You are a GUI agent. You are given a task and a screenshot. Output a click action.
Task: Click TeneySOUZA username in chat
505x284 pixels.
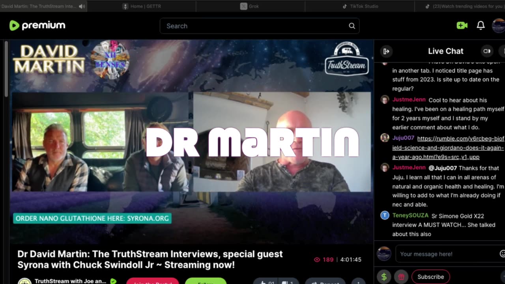pos(410,215)
